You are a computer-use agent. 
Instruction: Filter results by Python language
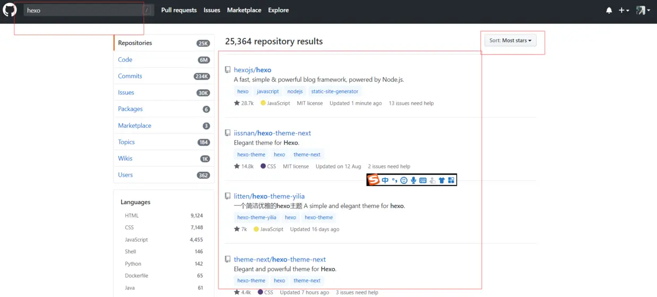click(x=164, y=264)
